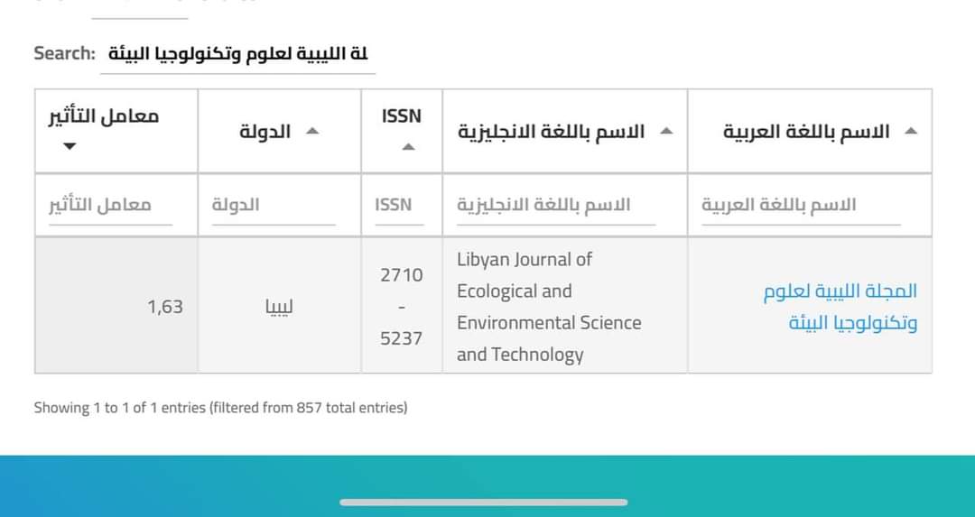Screen dimensions: 975x517
Task: Click the معامل التأثير column header text
Action: [x=104, y=116]
